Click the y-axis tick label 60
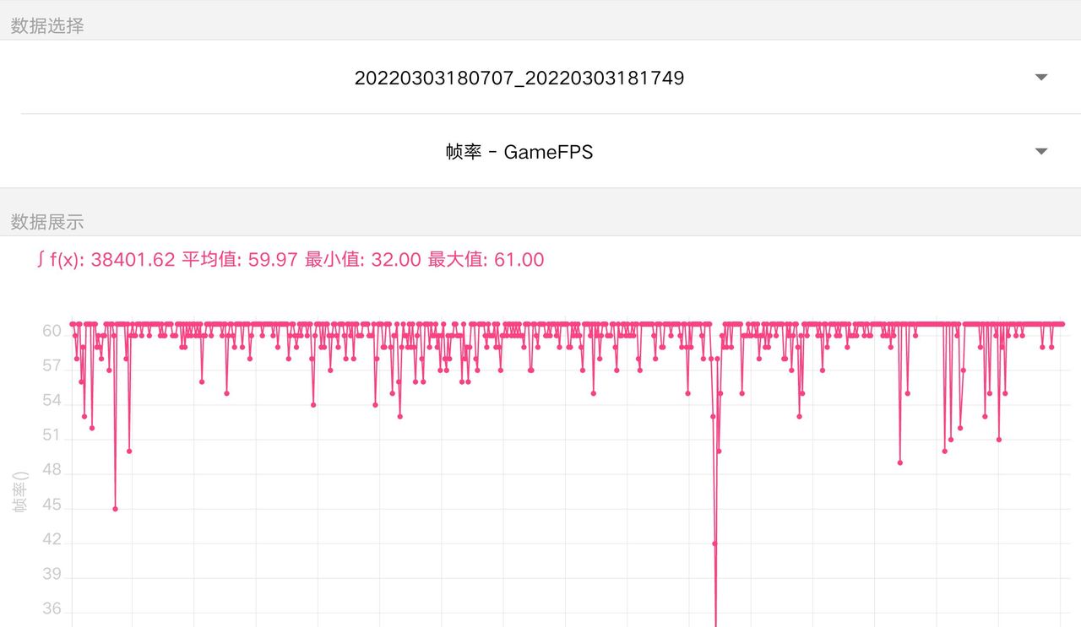The width and height of the screenshot is (1081, 627). [52, 331]
